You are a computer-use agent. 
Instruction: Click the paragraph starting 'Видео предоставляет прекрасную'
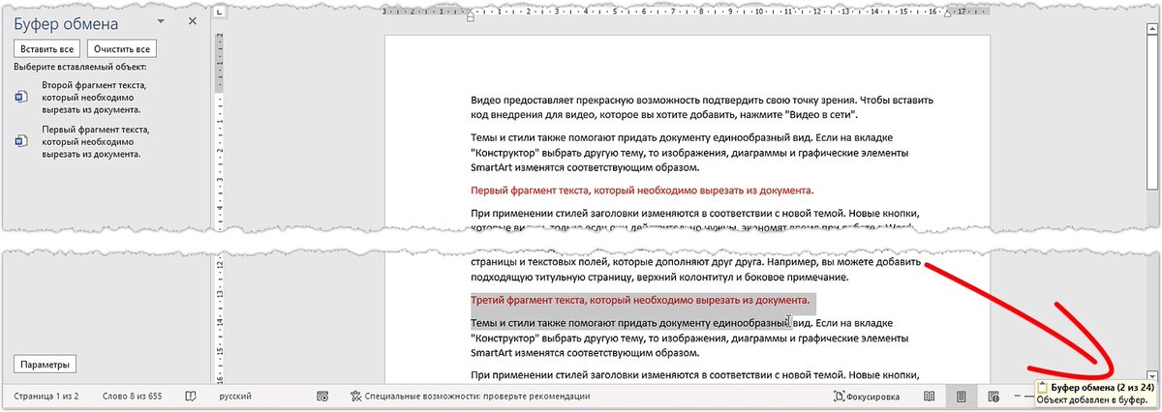(703, 108)
